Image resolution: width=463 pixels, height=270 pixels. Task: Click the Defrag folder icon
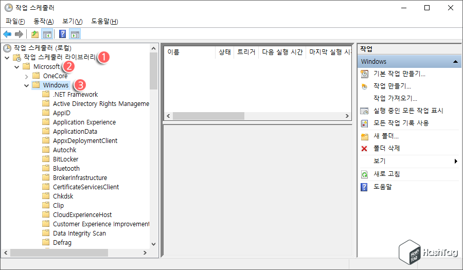click(46, 243)
